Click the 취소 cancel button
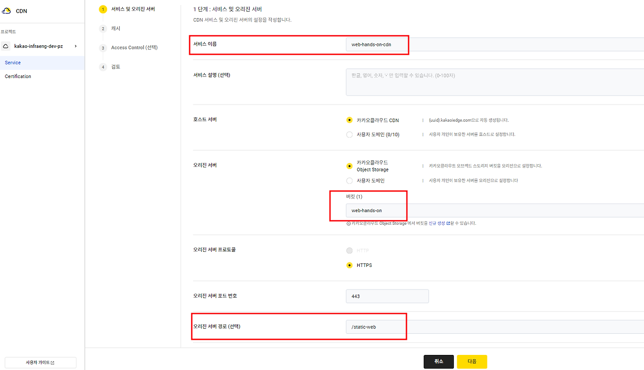 pos(439,361)
